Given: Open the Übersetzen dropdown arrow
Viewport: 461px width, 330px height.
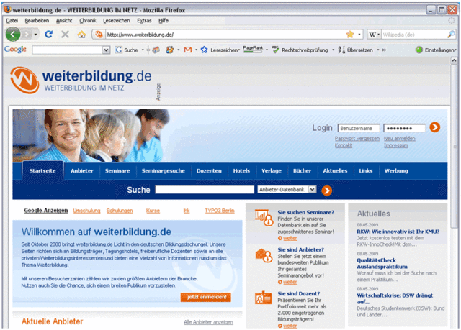Looking at the screenshot, I should (x=377, y=50).
